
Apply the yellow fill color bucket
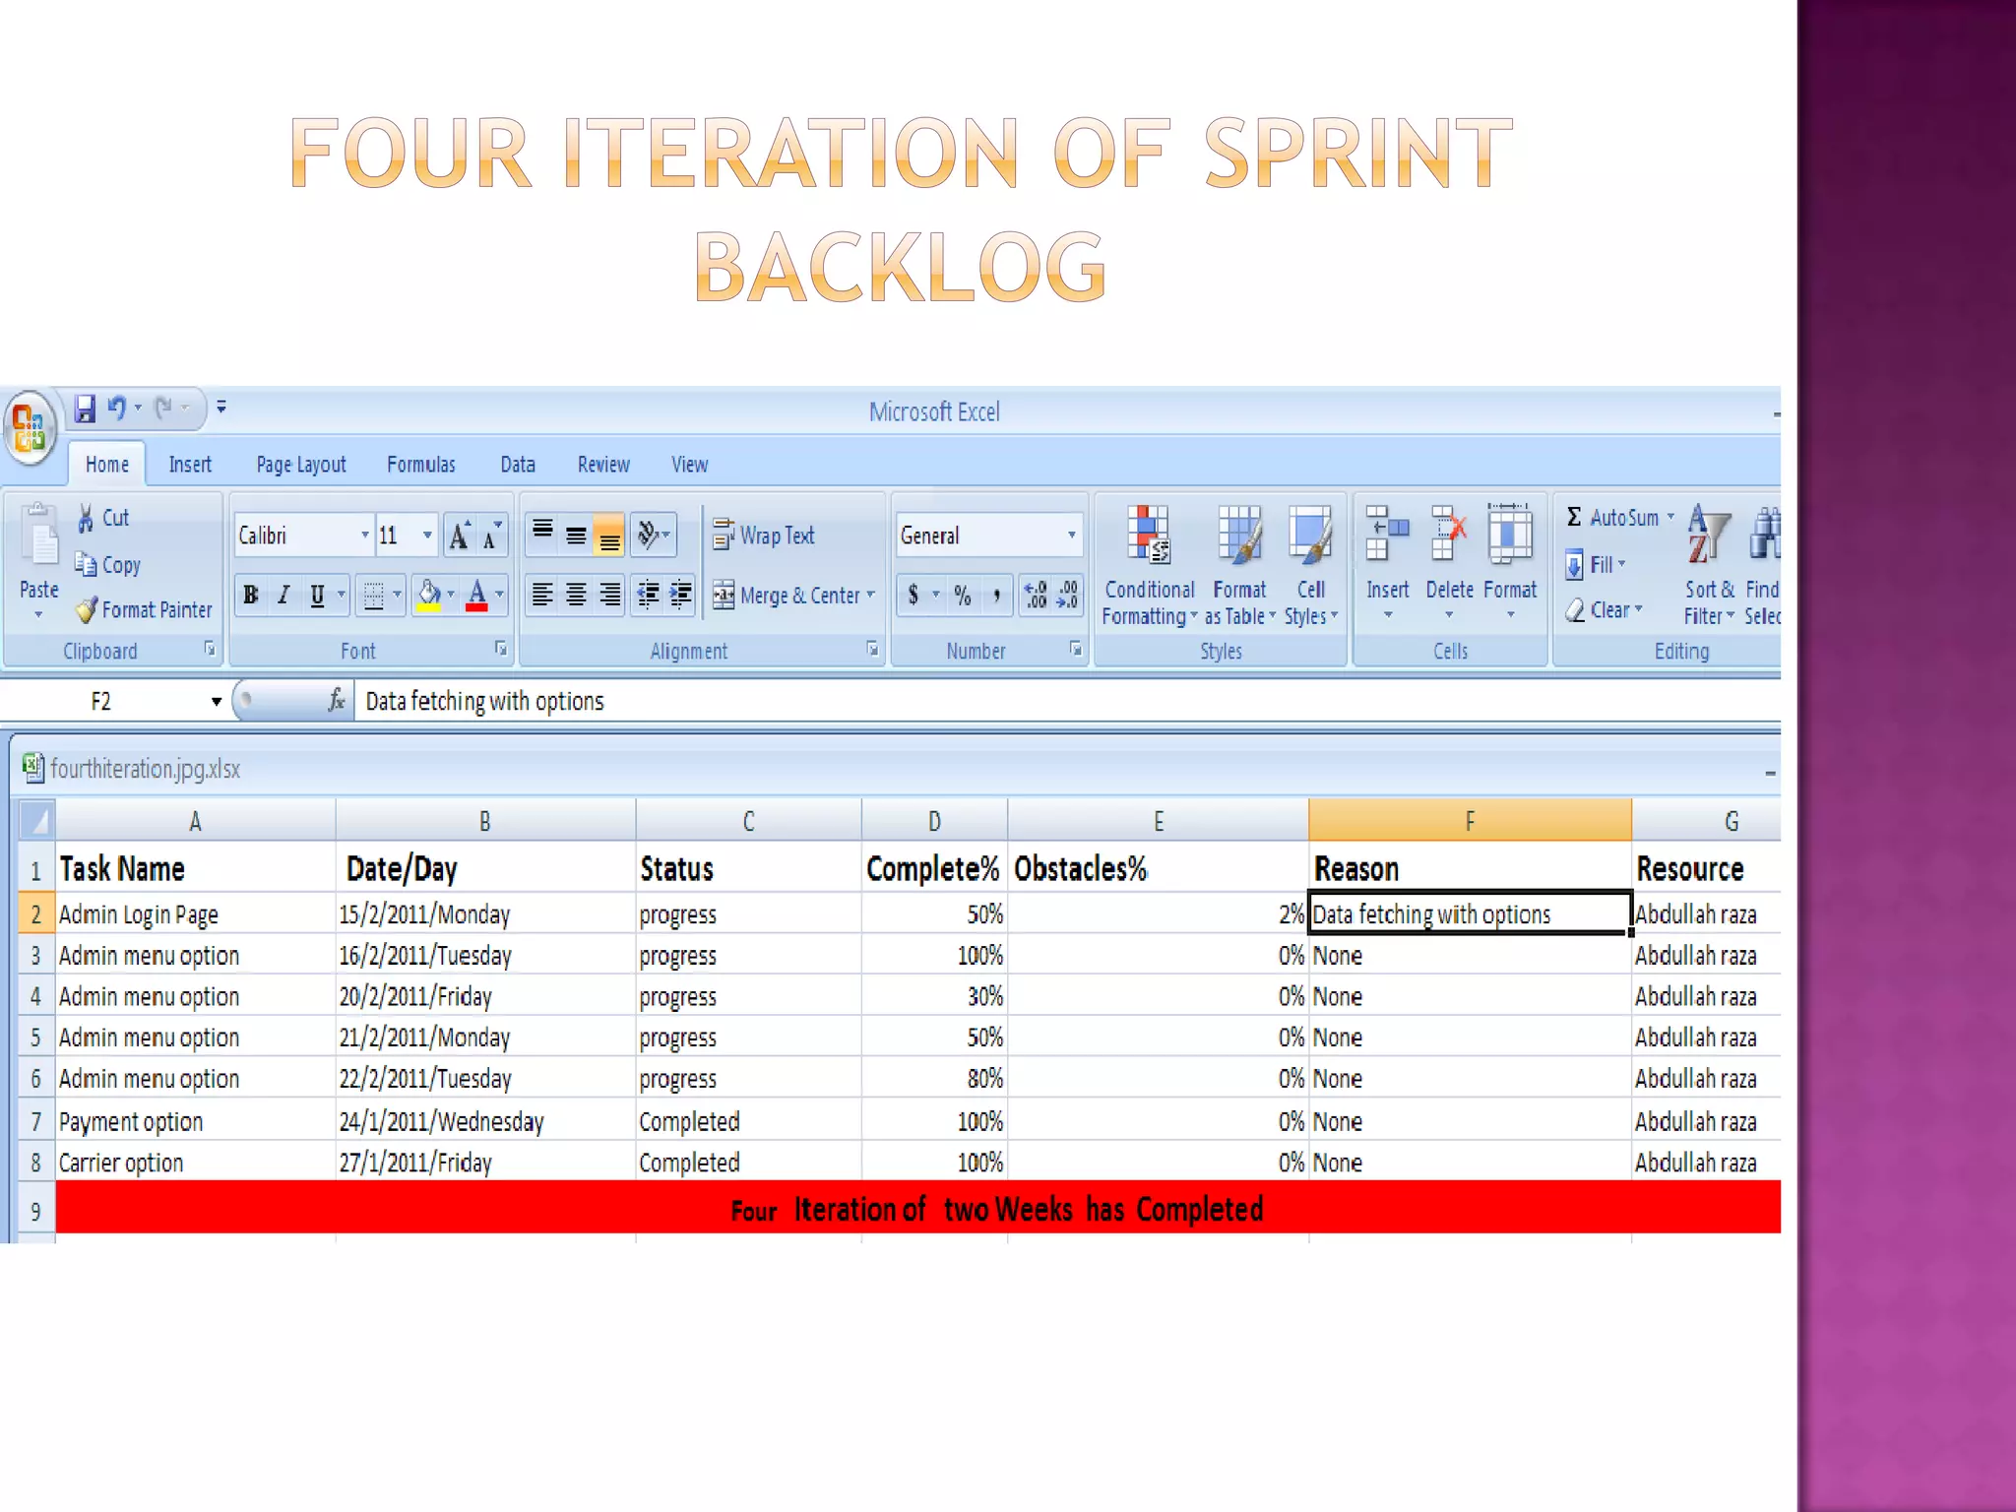tap(428, 595)
